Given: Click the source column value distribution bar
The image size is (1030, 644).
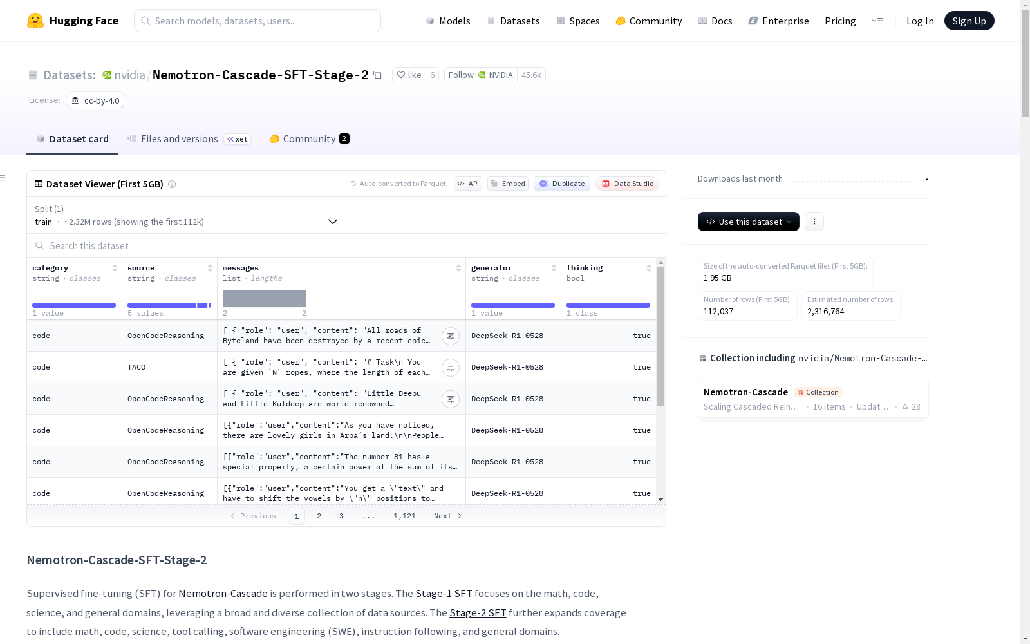Looking at the screenshot, I should (169, 305).
